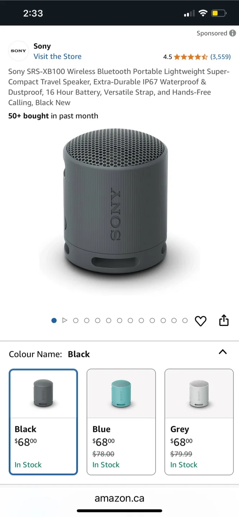This screenshot has height=517, width=239.
Task: Open the share icon
Action: click(x=224, y=320)
